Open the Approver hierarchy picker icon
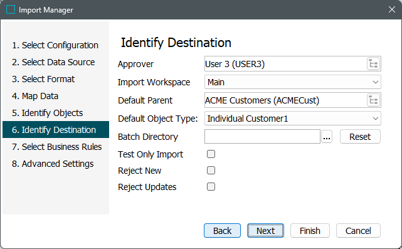The image size is (402, 249). pyautogui.click(x=373, y=64)
